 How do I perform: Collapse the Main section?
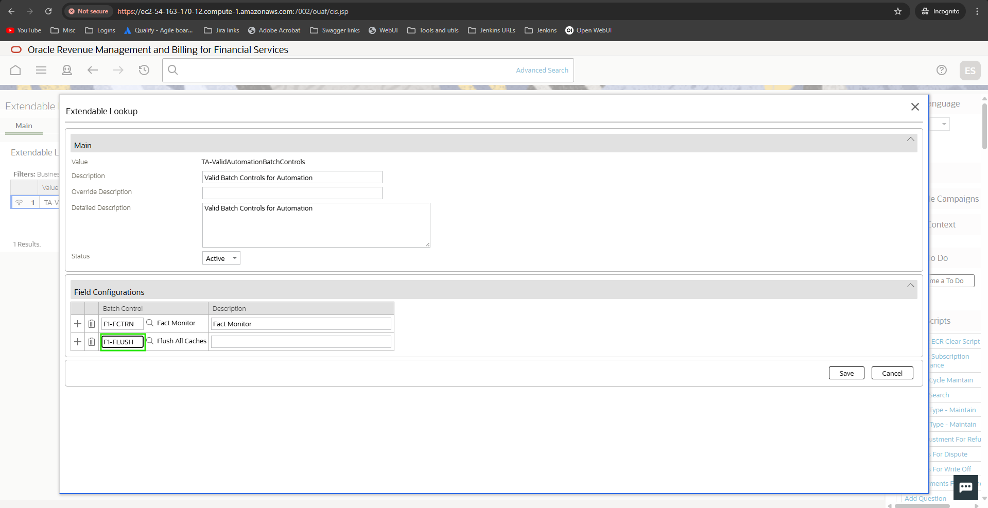[910, 139]
